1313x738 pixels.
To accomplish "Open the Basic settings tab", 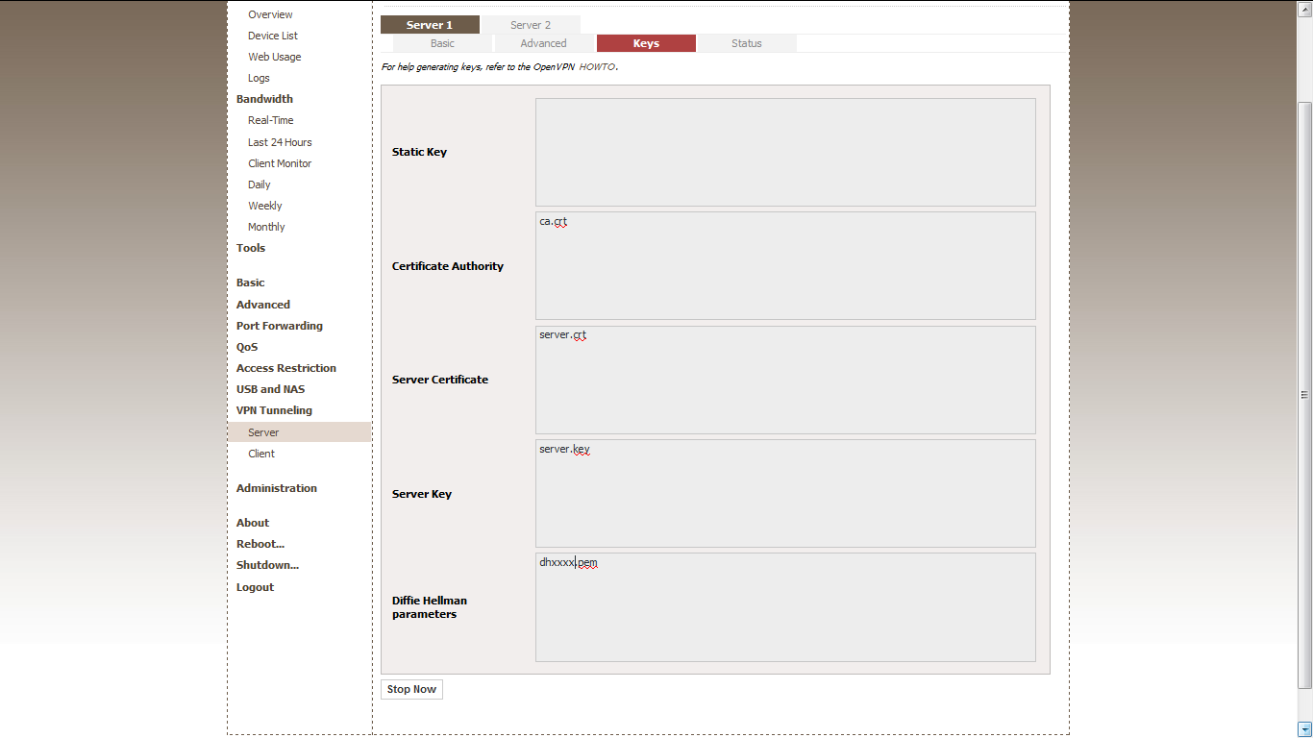I will click(x=442, y=43).
